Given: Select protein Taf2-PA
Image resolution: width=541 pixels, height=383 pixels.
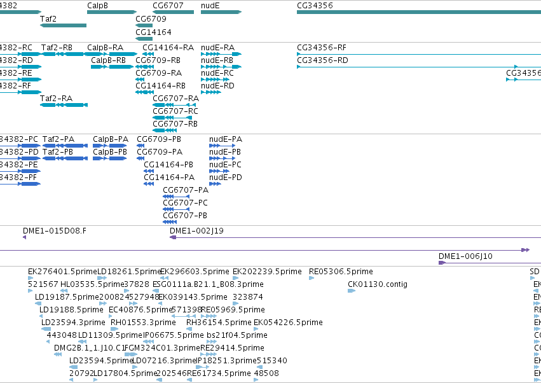Looking at the screenshot, I should 65,146.
